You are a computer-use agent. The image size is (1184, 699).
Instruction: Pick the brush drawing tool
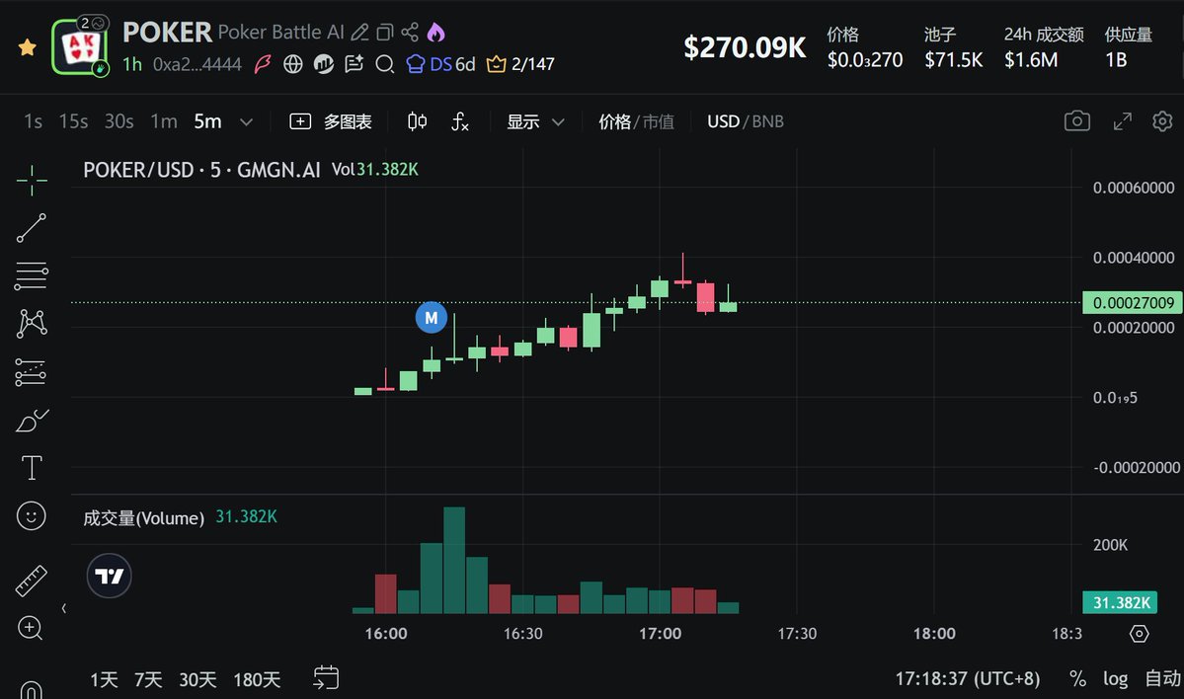31,421
